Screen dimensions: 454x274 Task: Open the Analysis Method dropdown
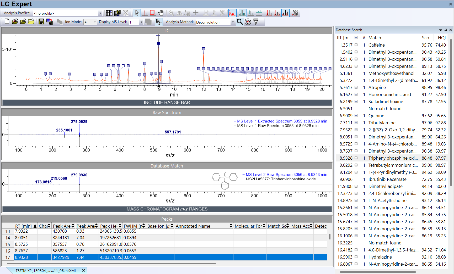click(232, 22)
